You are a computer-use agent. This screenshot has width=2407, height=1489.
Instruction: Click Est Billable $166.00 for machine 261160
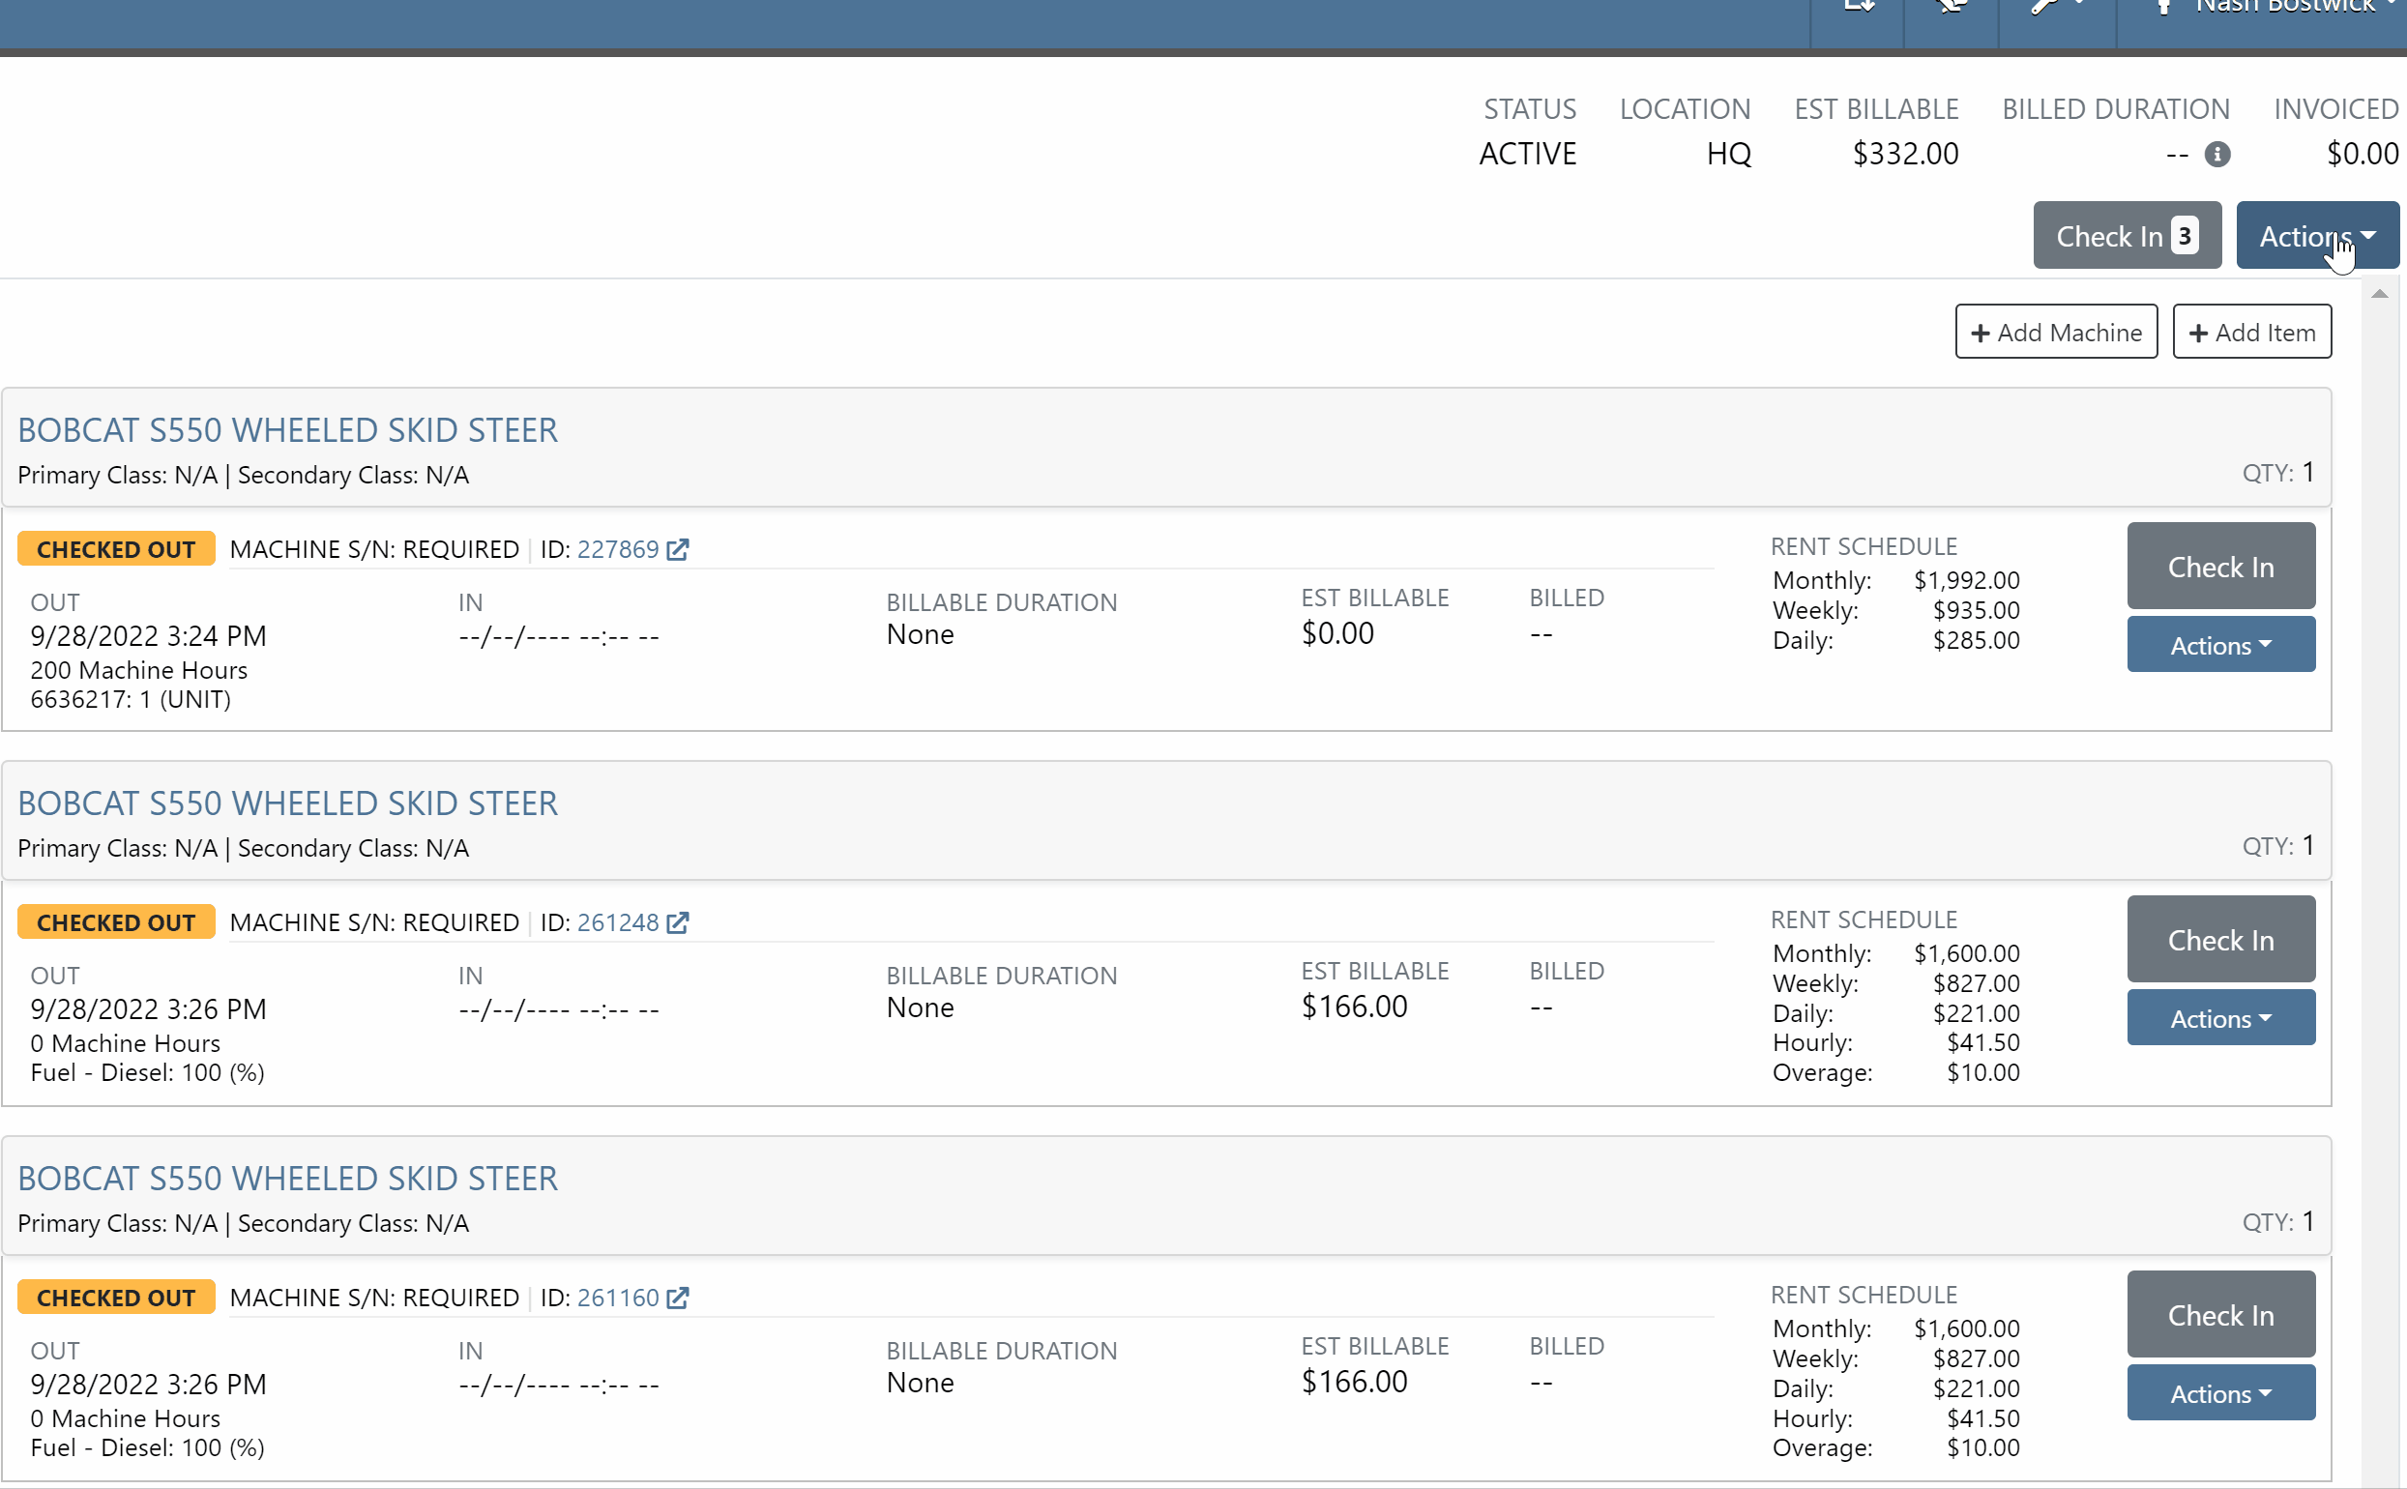tap(1354, 1382)
